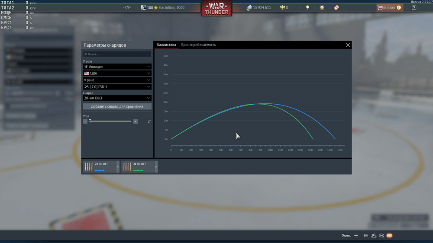
Task: Click Добавить снаряд для сравнения button
Action: pos(117,106)
